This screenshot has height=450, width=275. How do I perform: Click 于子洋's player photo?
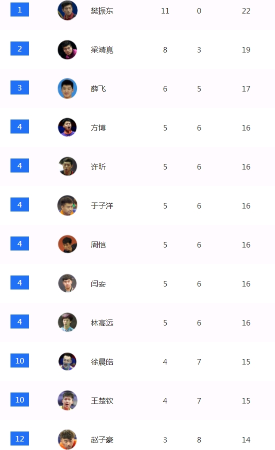point(67,205)
